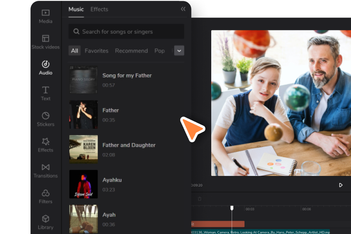This screenshot has width=351, height=234.
Task: Open the Text tool panel
Action: pos(45,93)
